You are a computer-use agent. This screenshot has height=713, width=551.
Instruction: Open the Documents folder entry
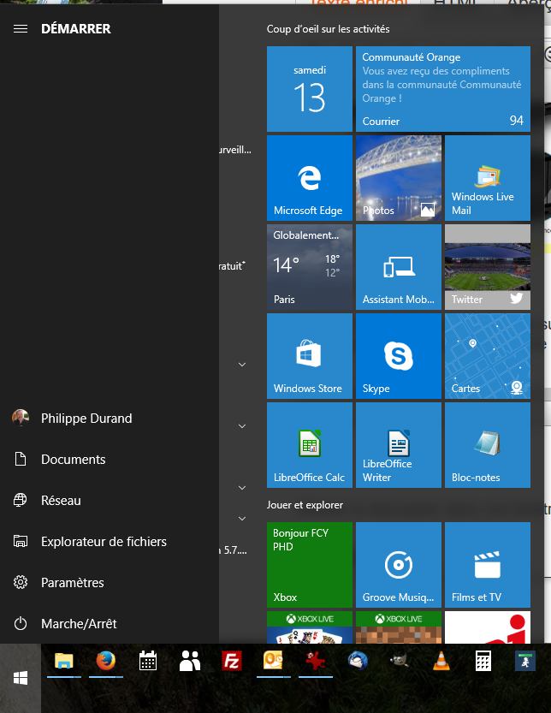pyautogui.click(x=73, y=460)
